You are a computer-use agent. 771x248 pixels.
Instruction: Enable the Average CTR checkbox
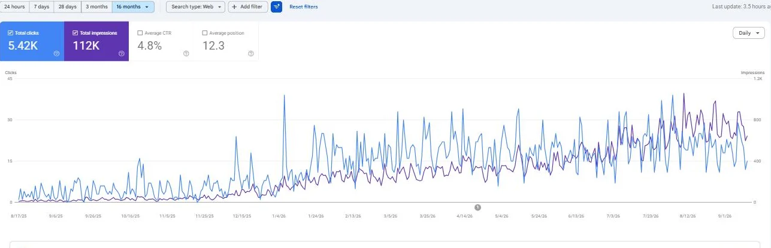140,33
